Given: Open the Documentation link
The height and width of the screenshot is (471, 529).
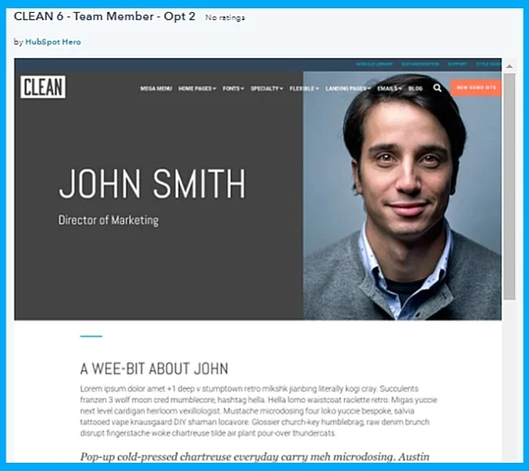Looking at the screenshot, I should tap(420, 64).
